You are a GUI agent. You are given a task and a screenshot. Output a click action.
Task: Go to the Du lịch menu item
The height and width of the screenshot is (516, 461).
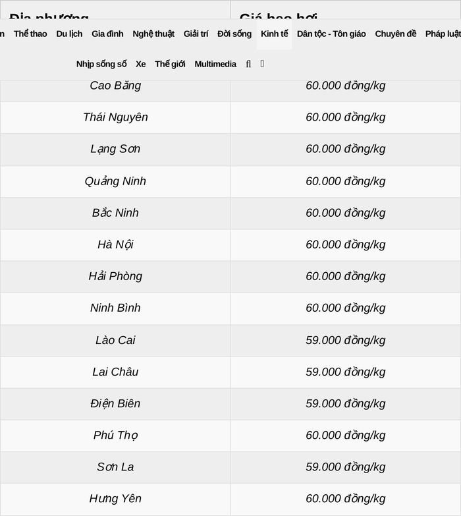point(69,34)
